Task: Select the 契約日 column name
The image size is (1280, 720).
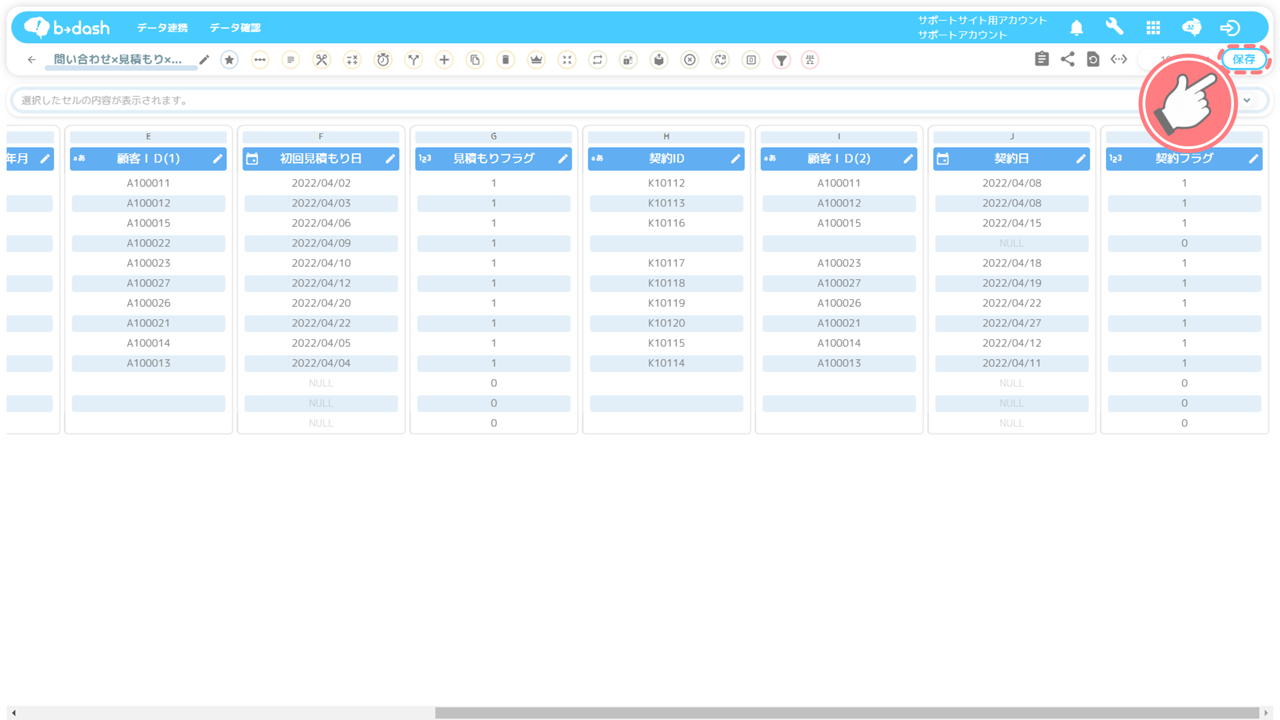Action: (1012, 158)
